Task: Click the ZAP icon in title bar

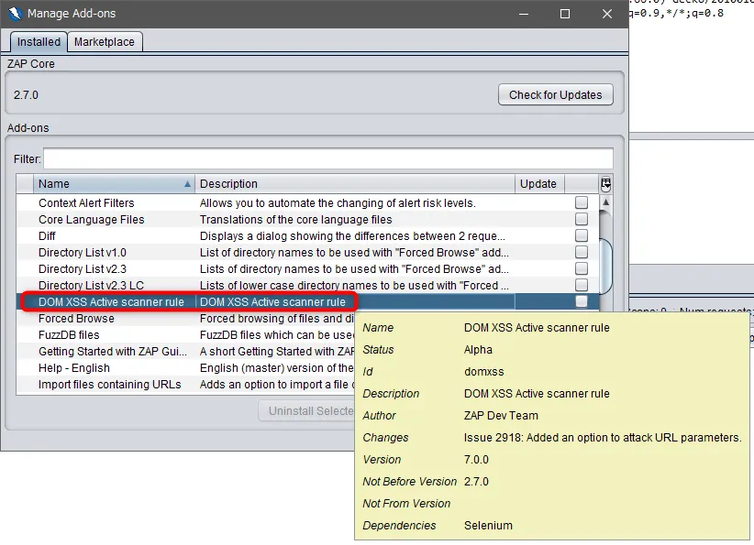Action: [x=14, y=14]
